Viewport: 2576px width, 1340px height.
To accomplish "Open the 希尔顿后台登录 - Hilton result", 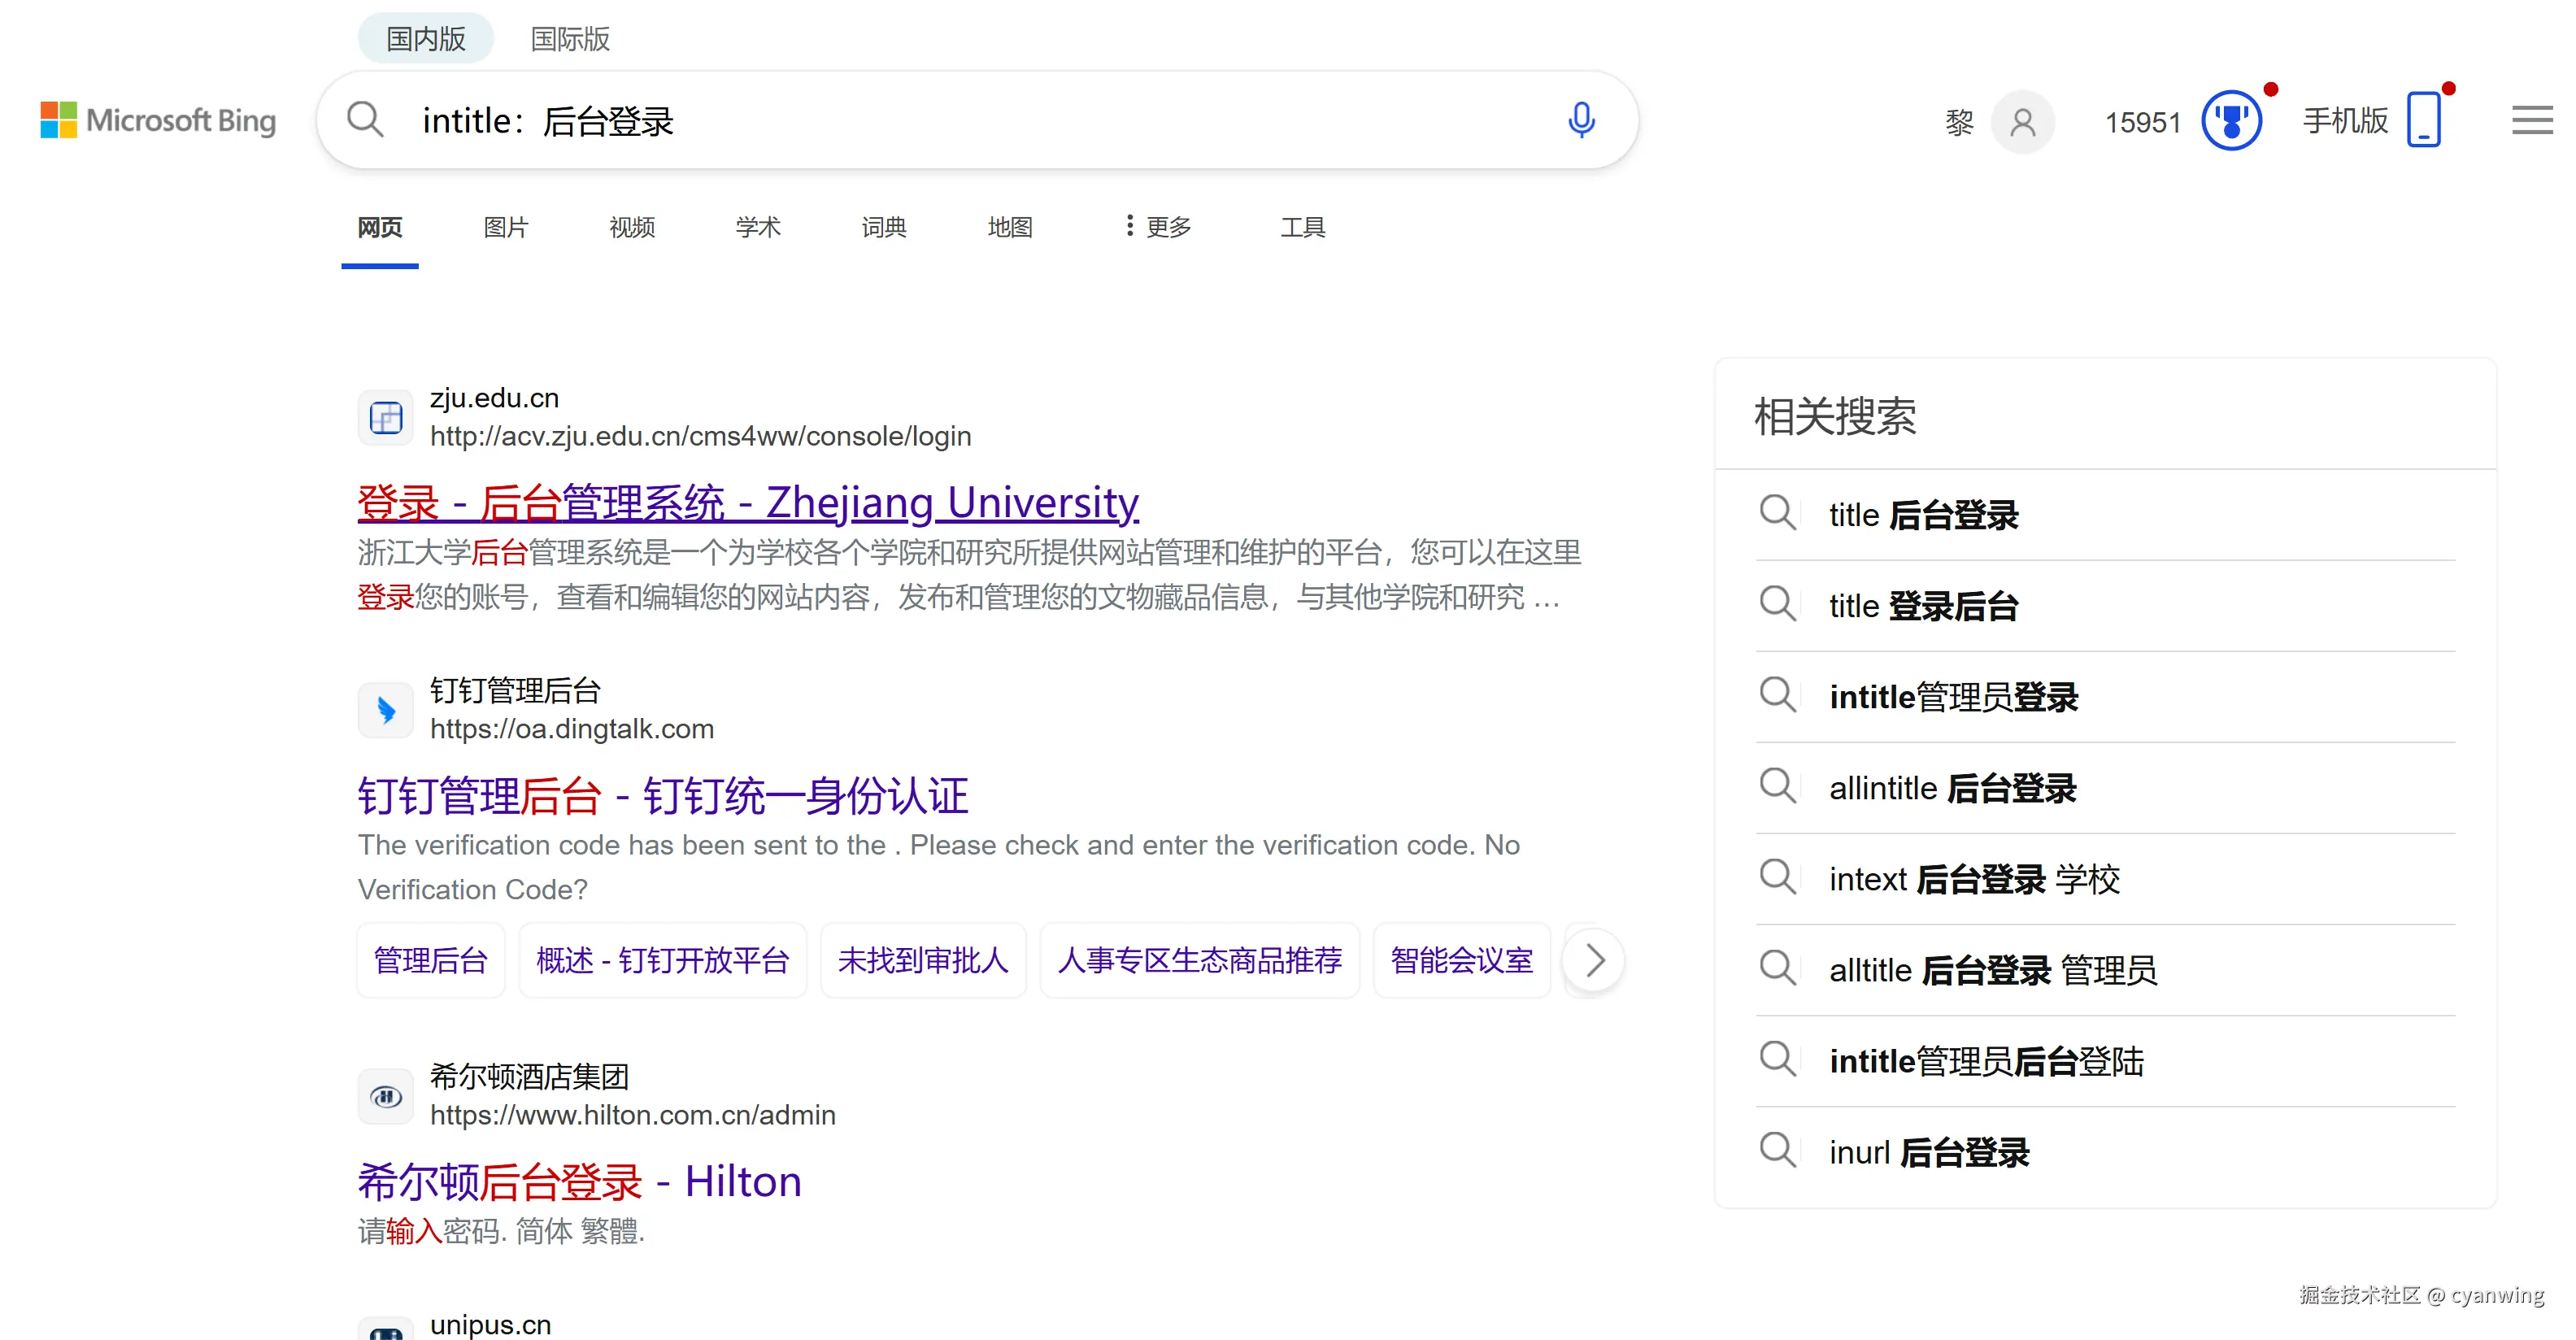I will (x=580, y=1181).
